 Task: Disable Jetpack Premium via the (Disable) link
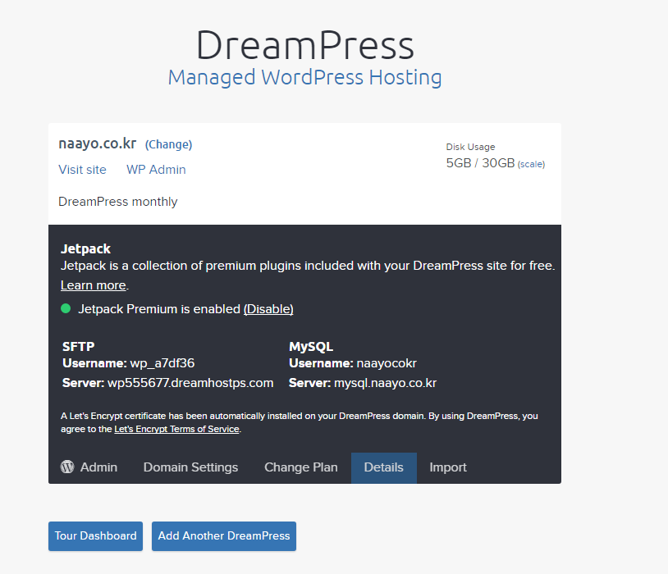pyautogui.click(x=268, y=309)
